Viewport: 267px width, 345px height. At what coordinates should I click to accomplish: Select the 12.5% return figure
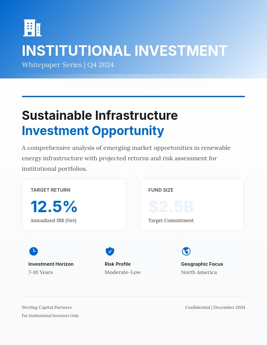54,206
